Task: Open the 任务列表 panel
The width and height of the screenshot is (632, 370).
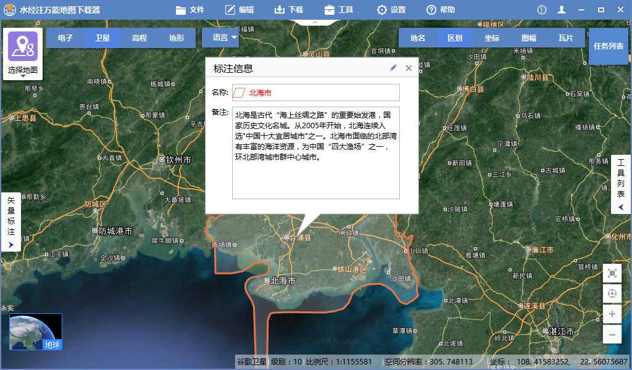Action: (x=608, y=46)
